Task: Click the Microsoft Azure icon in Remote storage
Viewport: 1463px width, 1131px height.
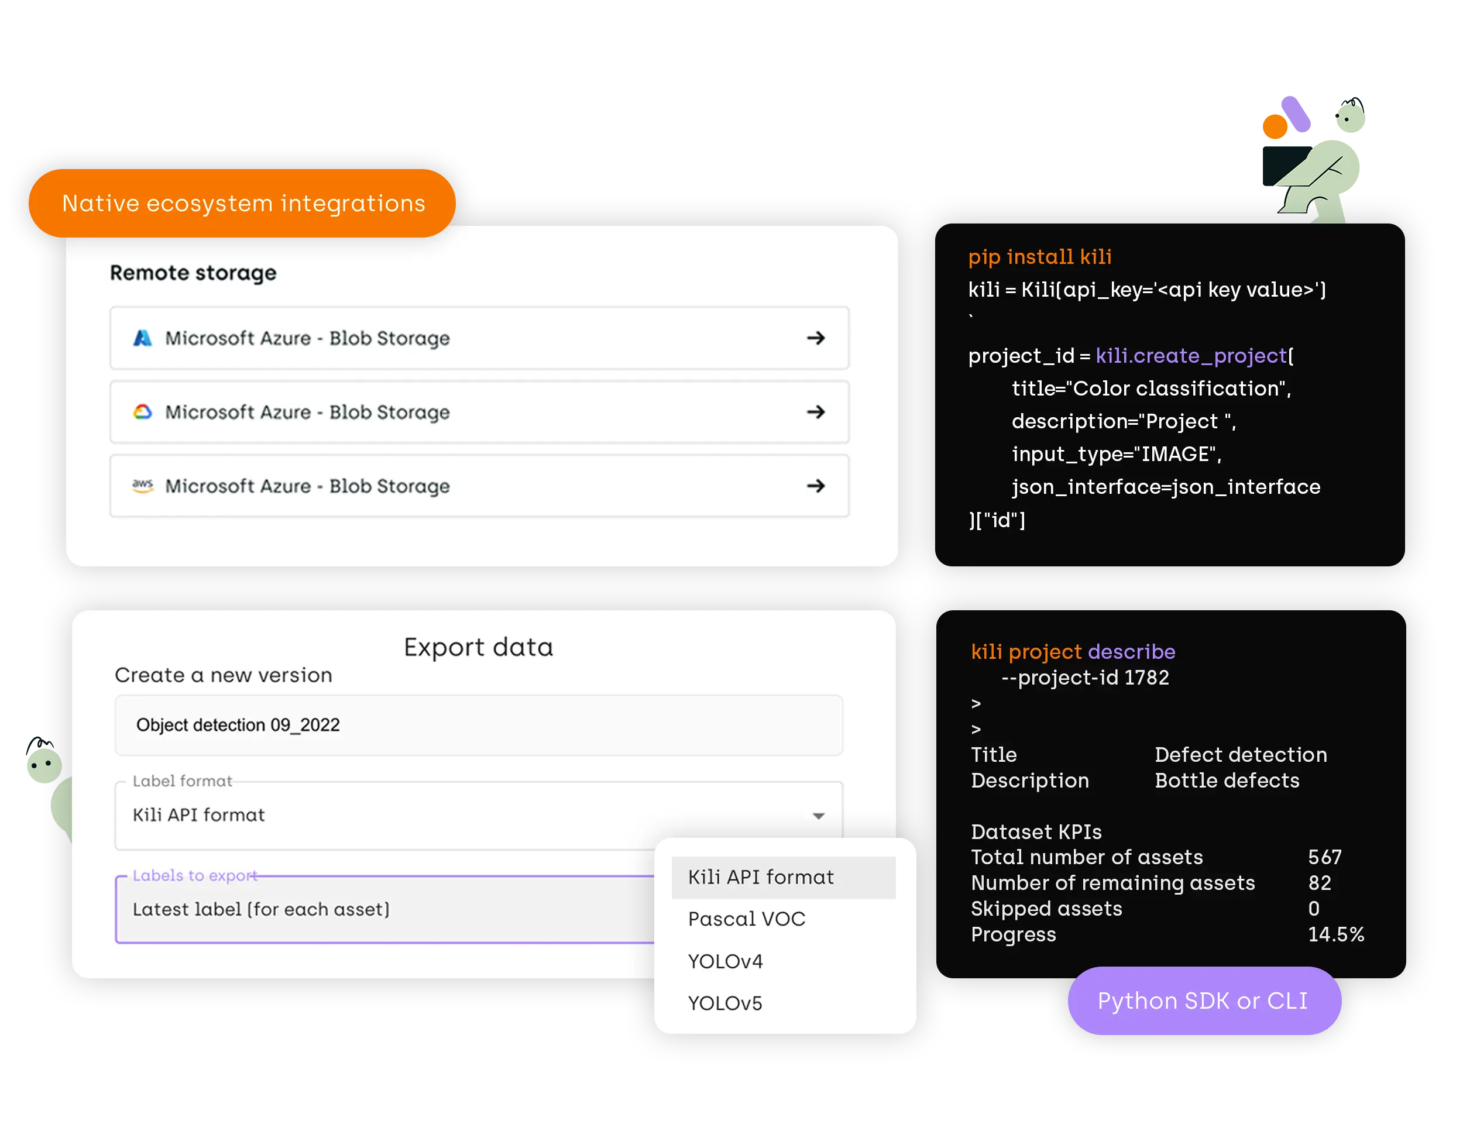Action: 142,338
